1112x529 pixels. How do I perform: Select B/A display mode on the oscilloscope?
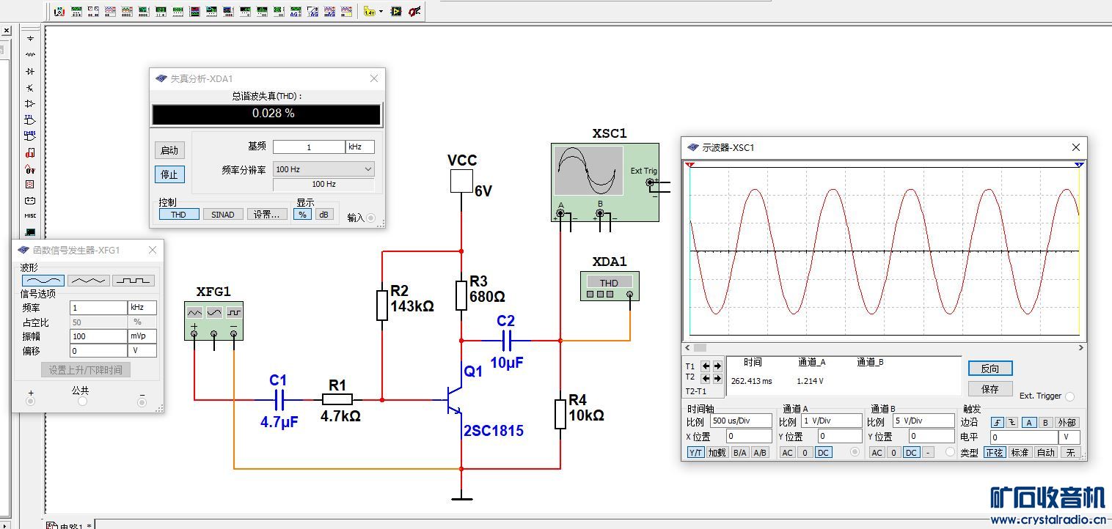739,452
